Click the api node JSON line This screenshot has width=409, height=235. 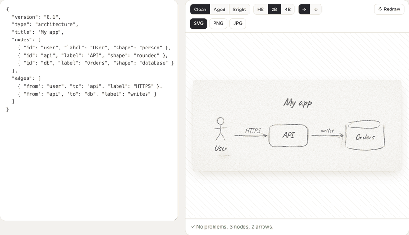pyautogui.click(x=93, y=55)
